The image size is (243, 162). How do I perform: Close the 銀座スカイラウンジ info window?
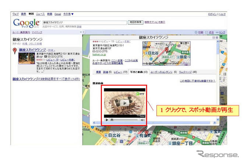tap(217, 37)
